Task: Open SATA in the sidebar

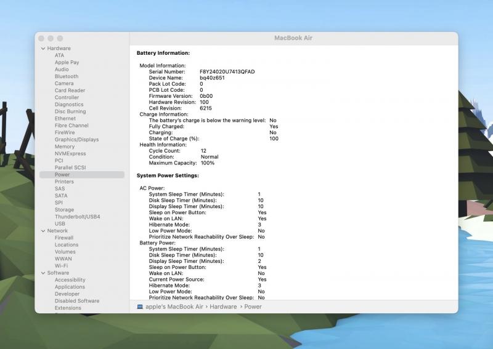Action: [61, 196]
